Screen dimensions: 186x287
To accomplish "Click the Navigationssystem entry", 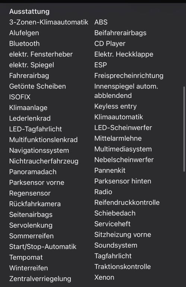I will tap(39, 151).
